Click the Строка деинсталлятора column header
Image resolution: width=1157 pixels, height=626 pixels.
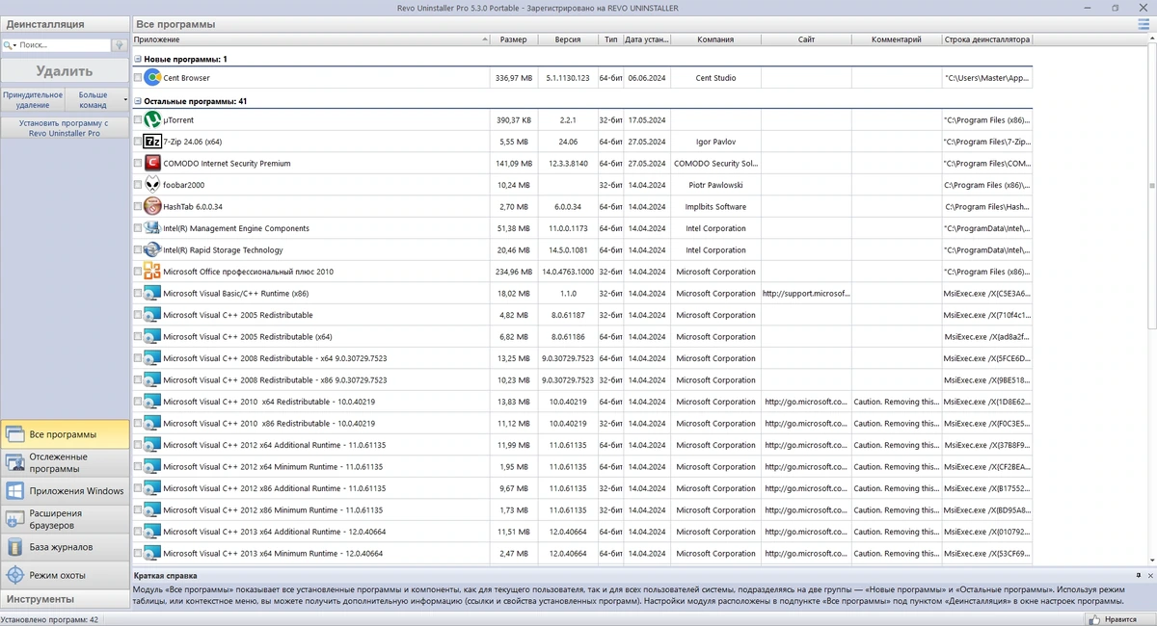[987, 39]
